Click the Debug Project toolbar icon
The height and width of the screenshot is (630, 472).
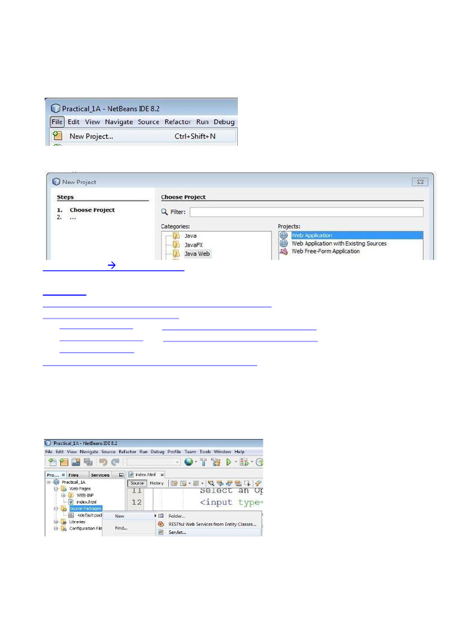tap(243, 462)
